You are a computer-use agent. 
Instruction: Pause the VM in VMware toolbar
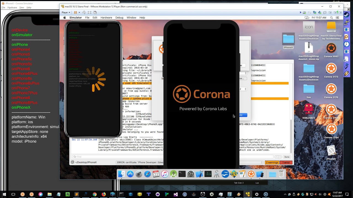click(x=75, y=12)
